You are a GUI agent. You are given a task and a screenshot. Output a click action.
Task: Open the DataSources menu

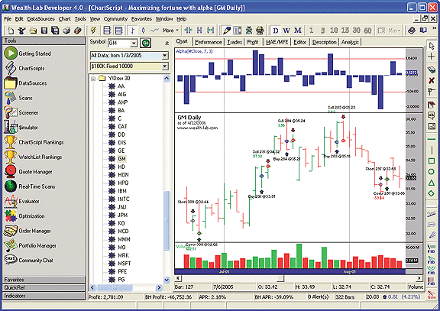tap(41, 19)
